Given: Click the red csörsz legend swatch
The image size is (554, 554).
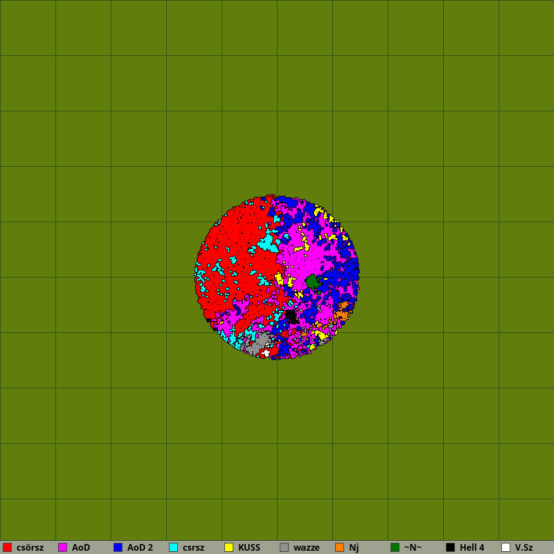Looking at the screenshot, I should click(7, 547).
